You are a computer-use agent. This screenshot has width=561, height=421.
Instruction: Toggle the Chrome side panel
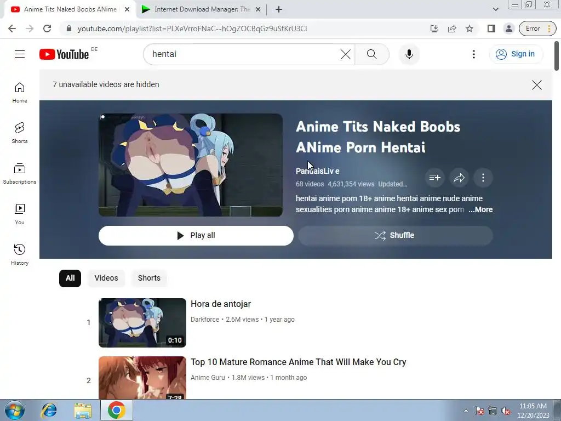coord(491,29)
